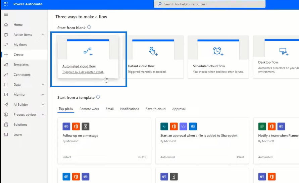Viewport: 299px width, 183px height.
Task: Expand the AI Builder chevron
Action: [x=43, y=104]
